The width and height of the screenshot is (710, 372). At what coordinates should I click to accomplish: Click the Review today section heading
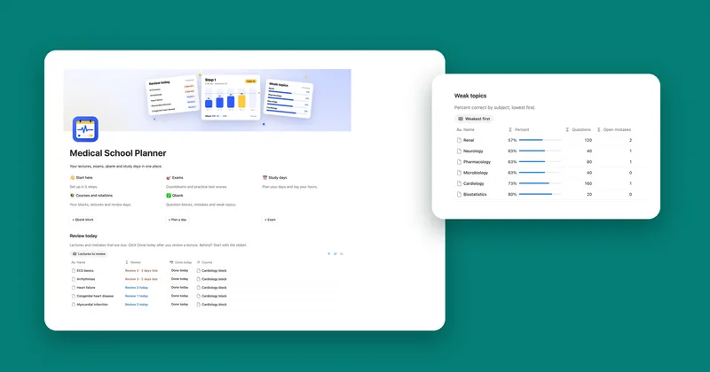(x=83, y=236)
